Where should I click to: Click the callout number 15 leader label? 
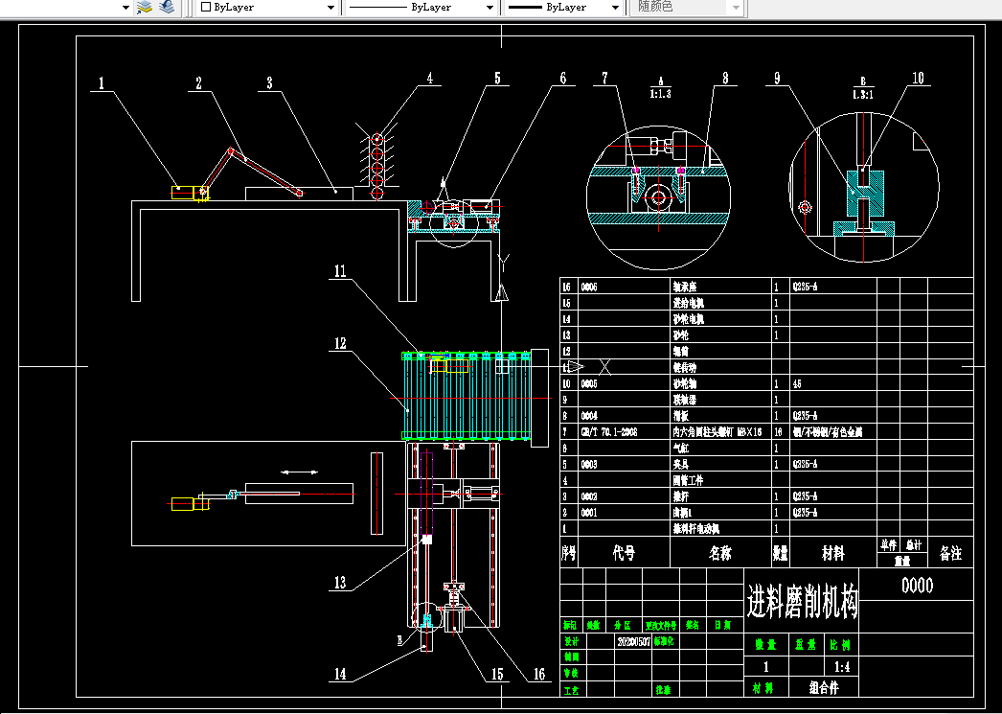(x=497, y=674)
